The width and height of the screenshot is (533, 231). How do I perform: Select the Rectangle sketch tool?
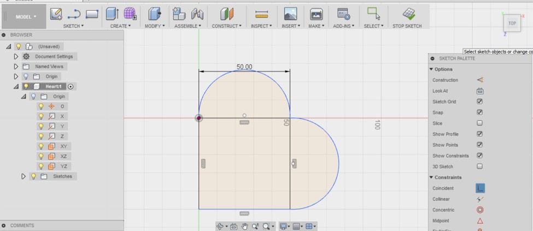[x=92, y=14]
